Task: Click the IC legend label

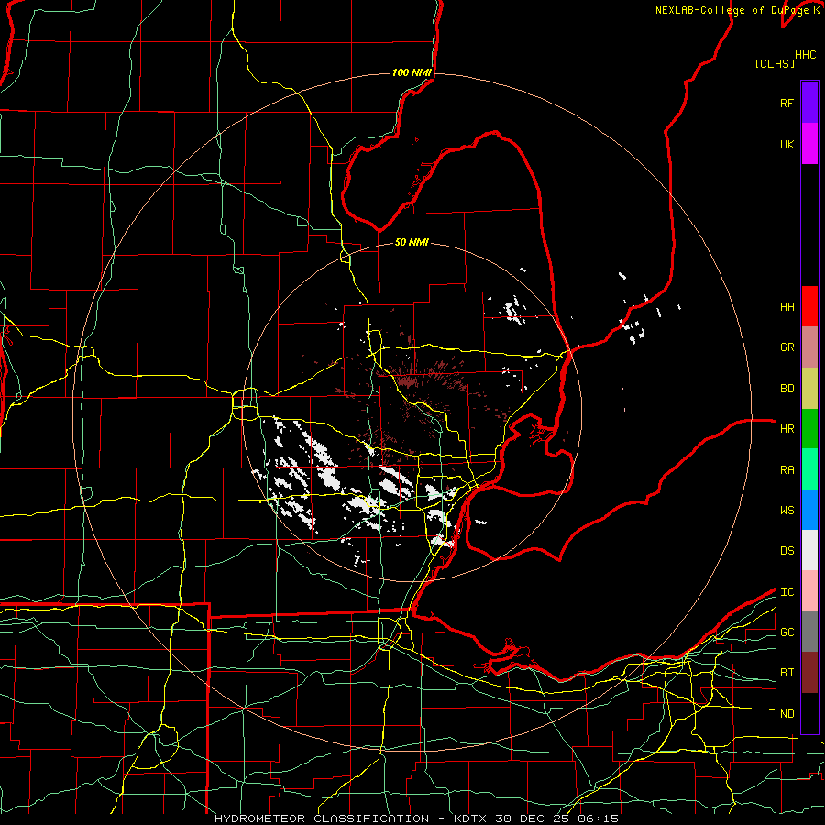Action: coord(786,592)
